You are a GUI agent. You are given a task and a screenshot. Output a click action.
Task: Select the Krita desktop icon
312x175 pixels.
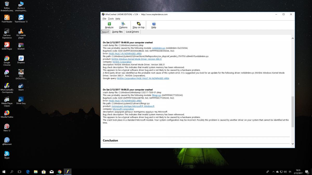[x=7, y=73]
